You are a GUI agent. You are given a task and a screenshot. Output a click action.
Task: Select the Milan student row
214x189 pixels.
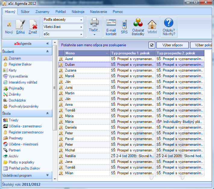click(x=131, y=173)
